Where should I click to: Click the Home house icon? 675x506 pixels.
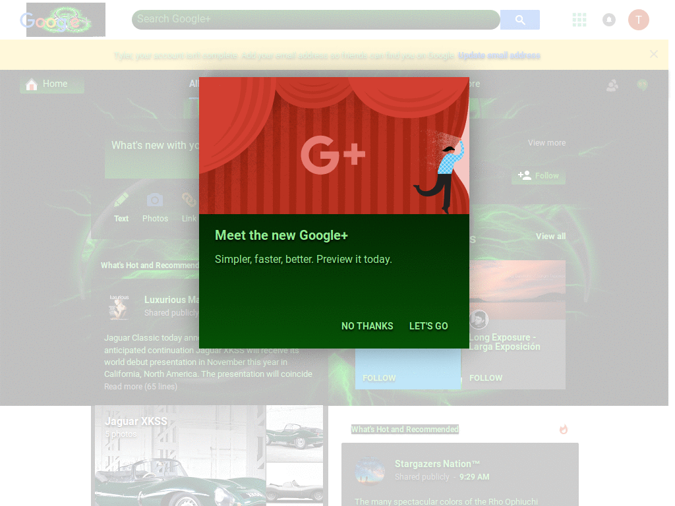pos(32,84)
